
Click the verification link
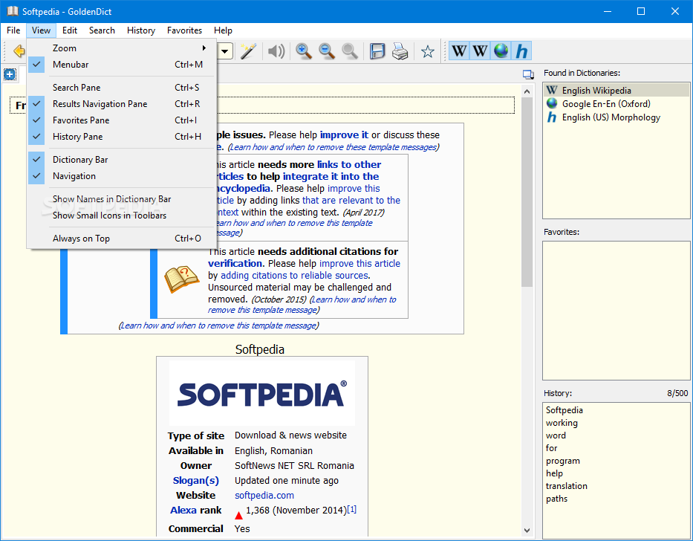click(x=235, y=263)
